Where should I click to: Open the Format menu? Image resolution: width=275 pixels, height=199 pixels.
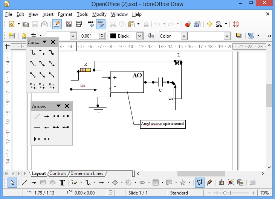[x=65, y=14]
